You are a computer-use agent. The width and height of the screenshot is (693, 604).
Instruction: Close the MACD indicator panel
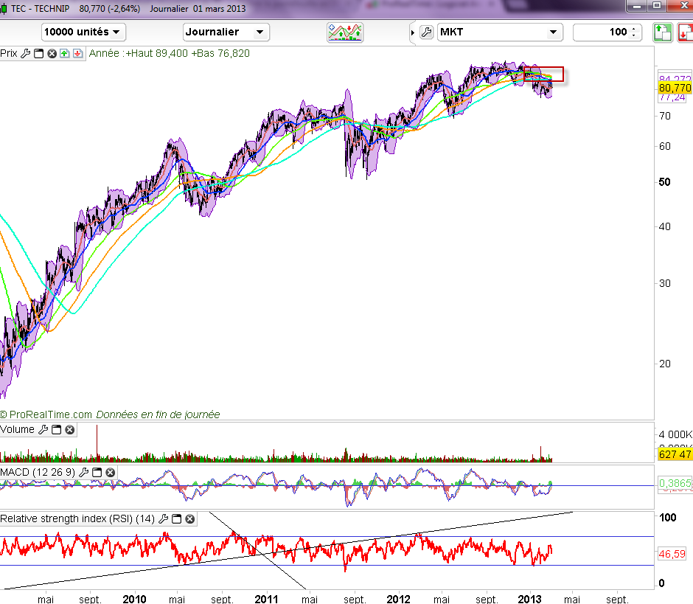click(x=110, y=472)
